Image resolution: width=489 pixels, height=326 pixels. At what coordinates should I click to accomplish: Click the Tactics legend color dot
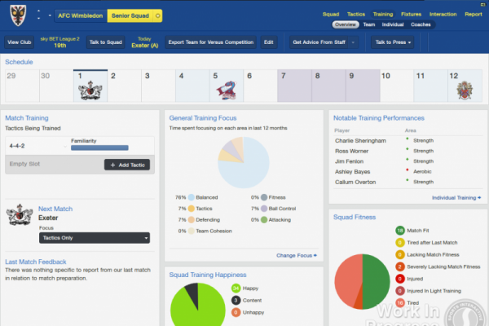tap(192, 209)
